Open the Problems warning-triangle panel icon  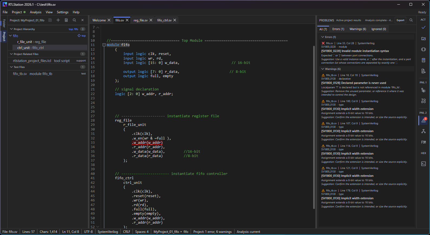click(424, 120)
